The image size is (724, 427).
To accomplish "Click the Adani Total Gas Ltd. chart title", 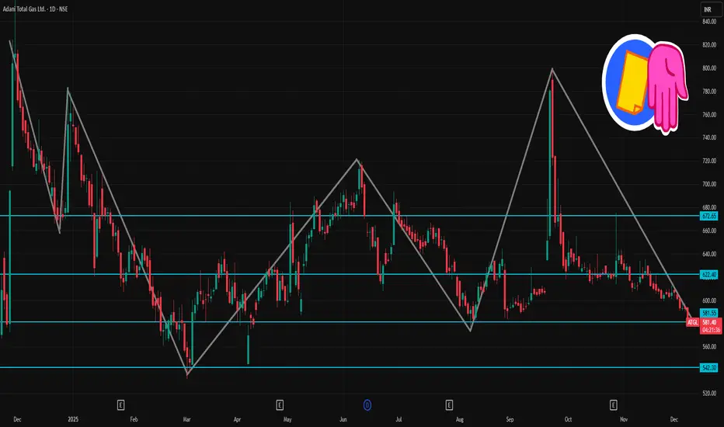I will pos(35,9).
